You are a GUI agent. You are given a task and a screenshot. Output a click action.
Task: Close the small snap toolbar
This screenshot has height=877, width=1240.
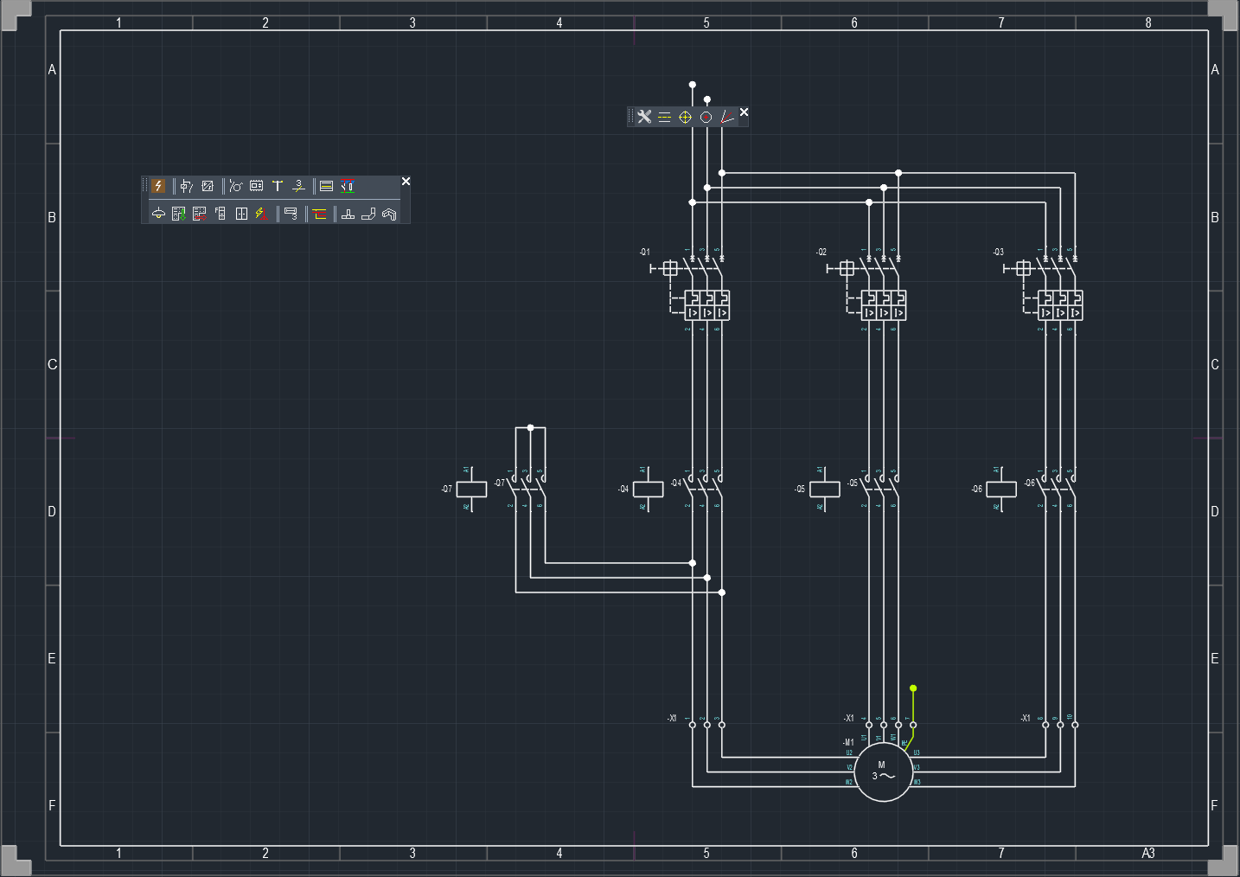point(744,112)
